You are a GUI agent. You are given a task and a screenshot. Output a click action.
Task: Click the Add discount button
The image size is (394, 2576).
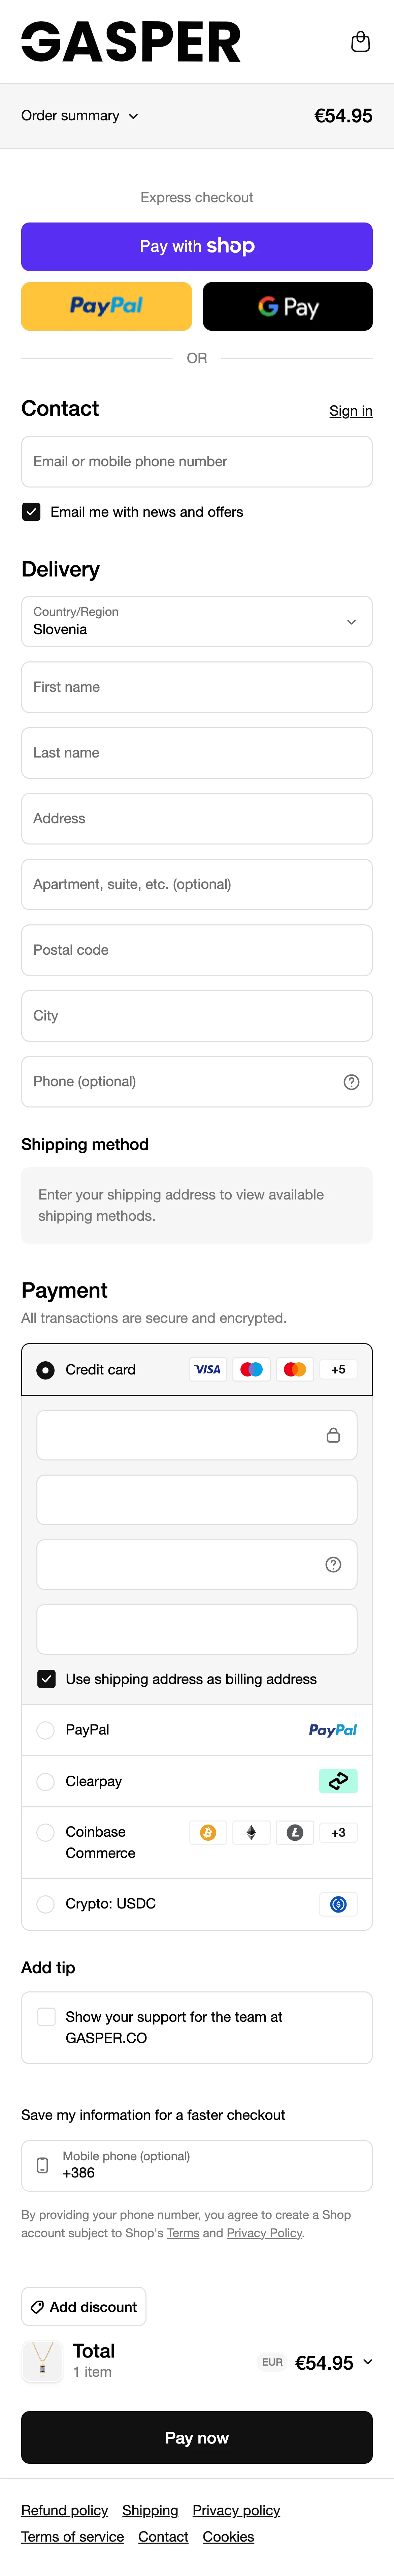tap(84, 2307)
